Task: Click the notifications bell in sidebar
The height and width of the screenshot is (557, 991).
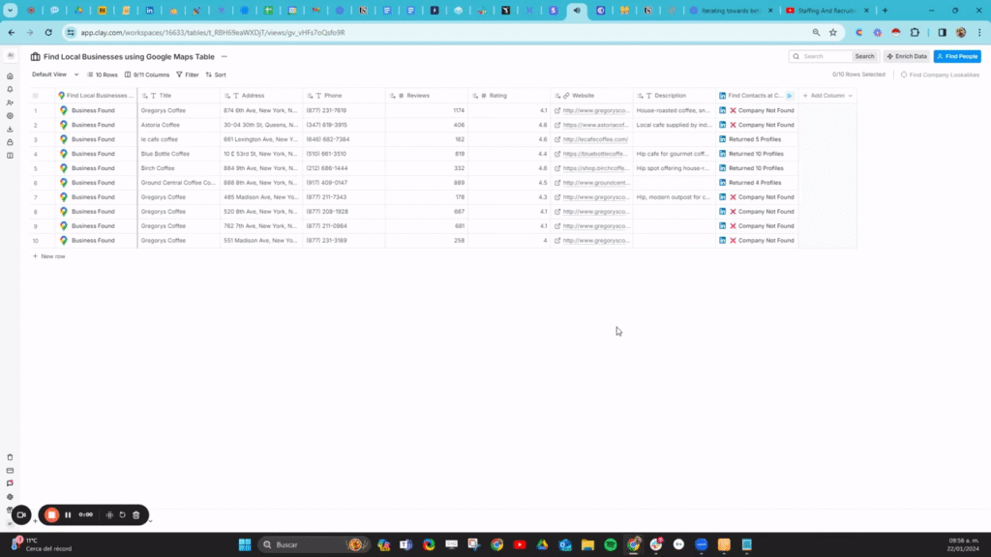Action: [x=10, y=89]
